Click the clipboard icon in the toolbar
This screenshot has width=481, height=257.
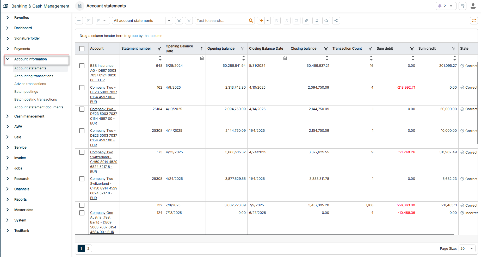pyautogui.click(x=99, y=21)
